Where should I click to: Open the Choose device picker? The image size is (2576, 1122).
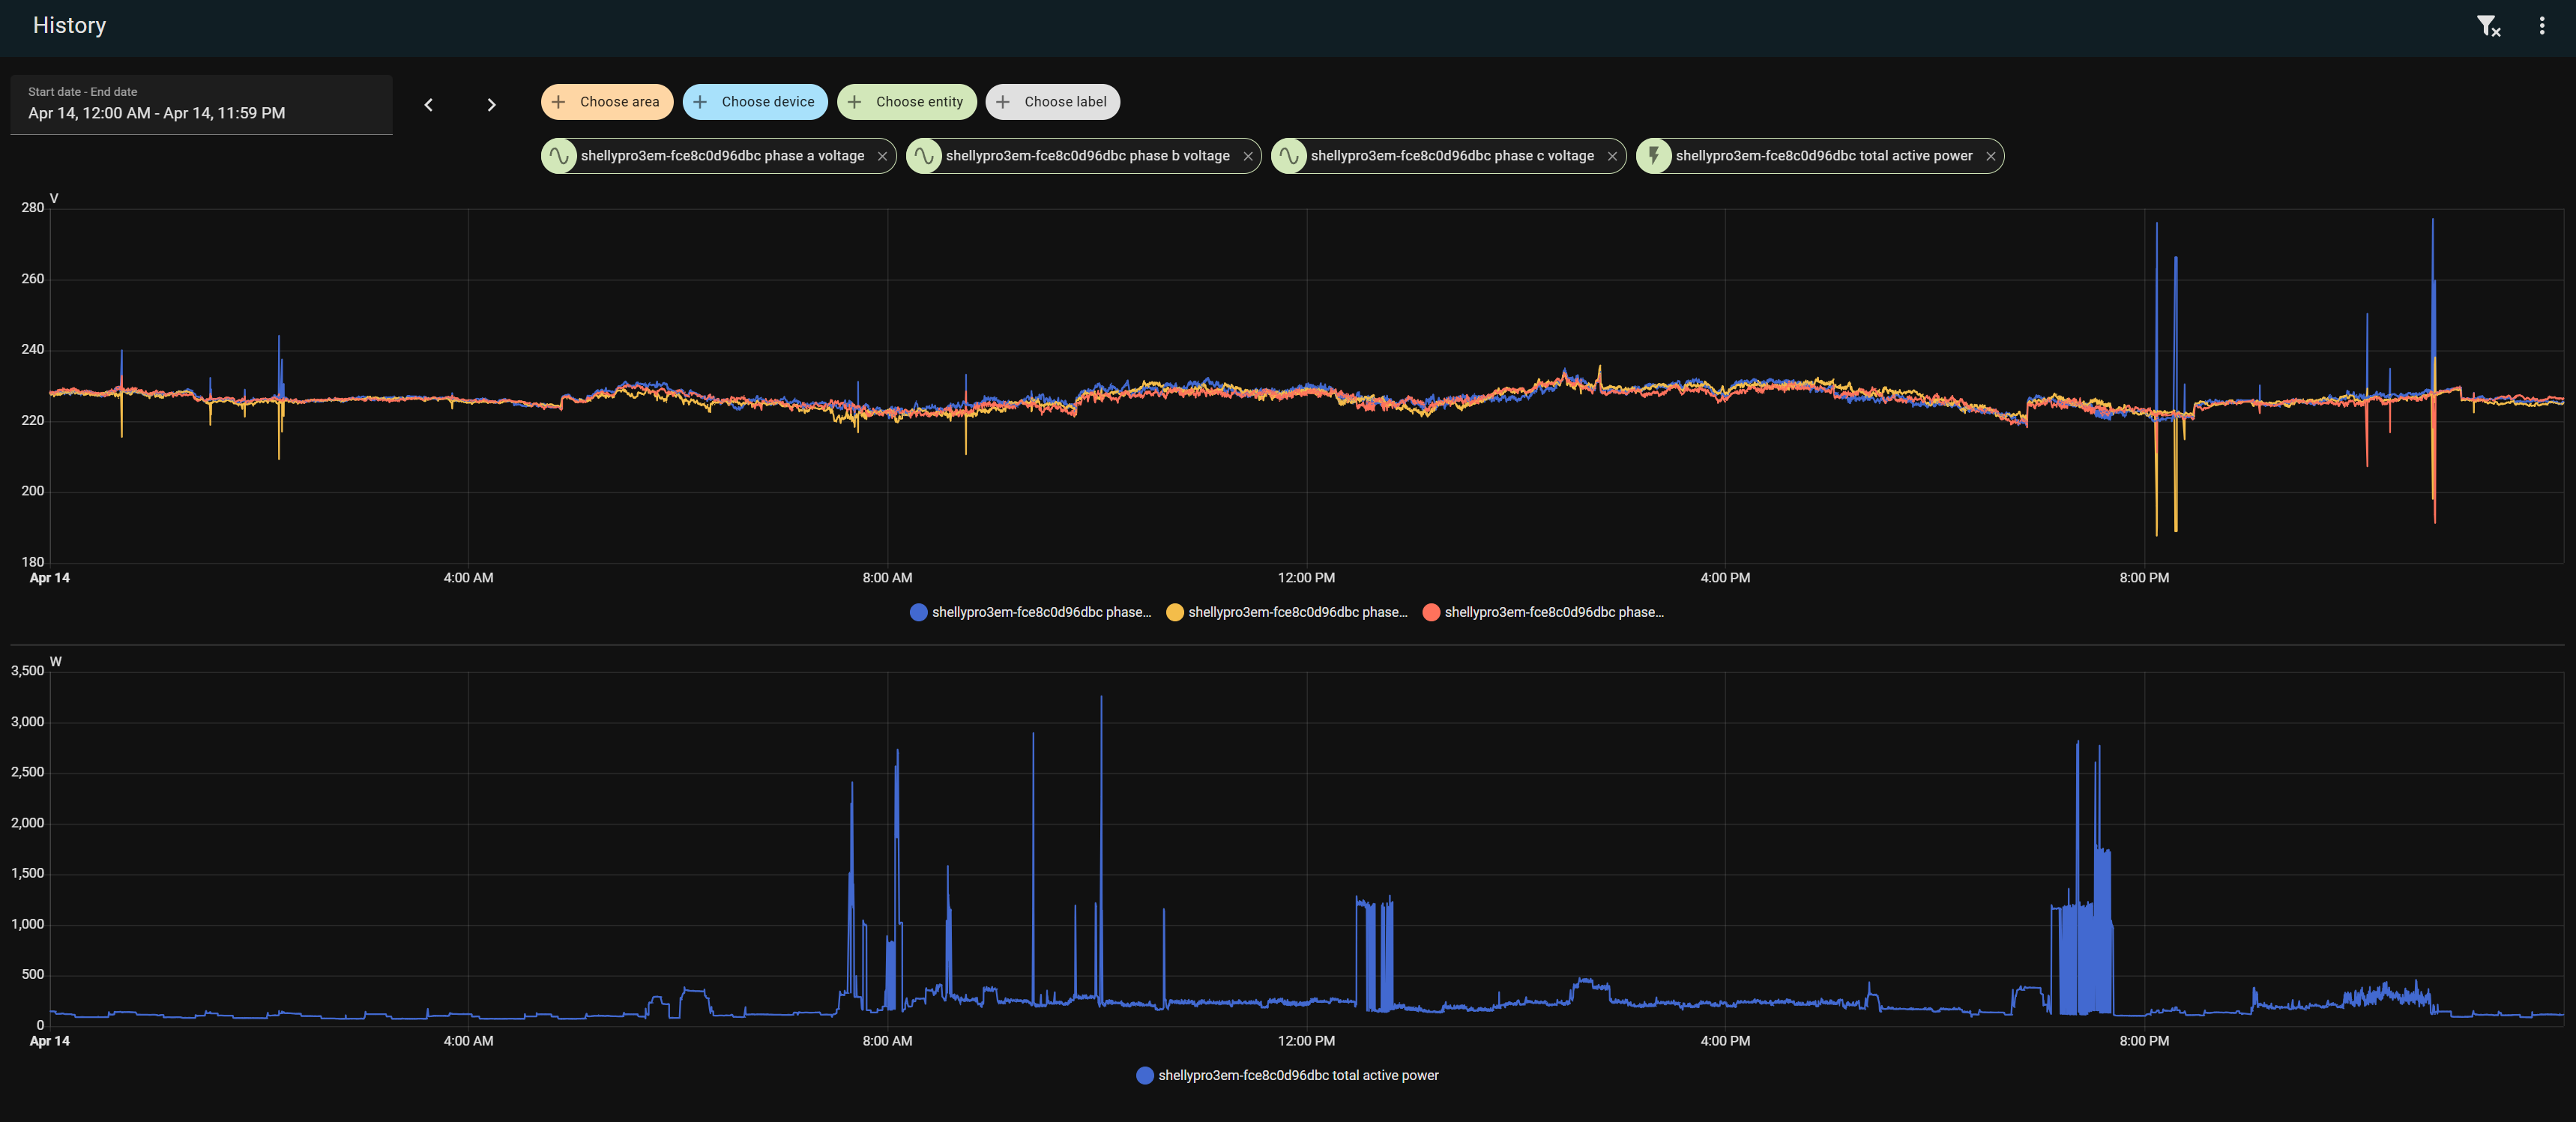[x=755, y=102]
